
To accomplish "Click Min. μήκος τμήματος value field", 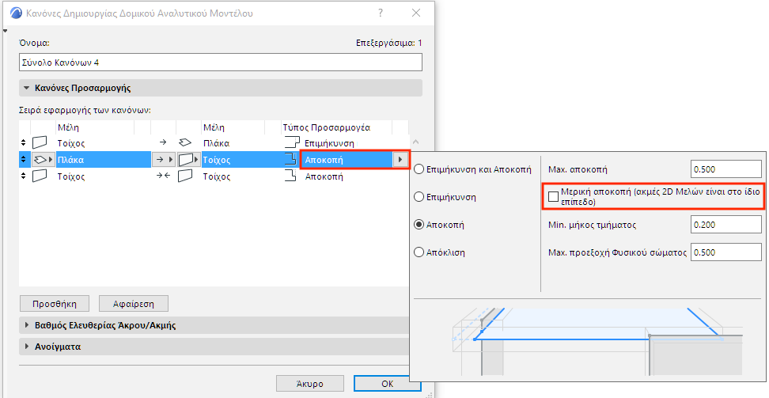I will point(725,225).
